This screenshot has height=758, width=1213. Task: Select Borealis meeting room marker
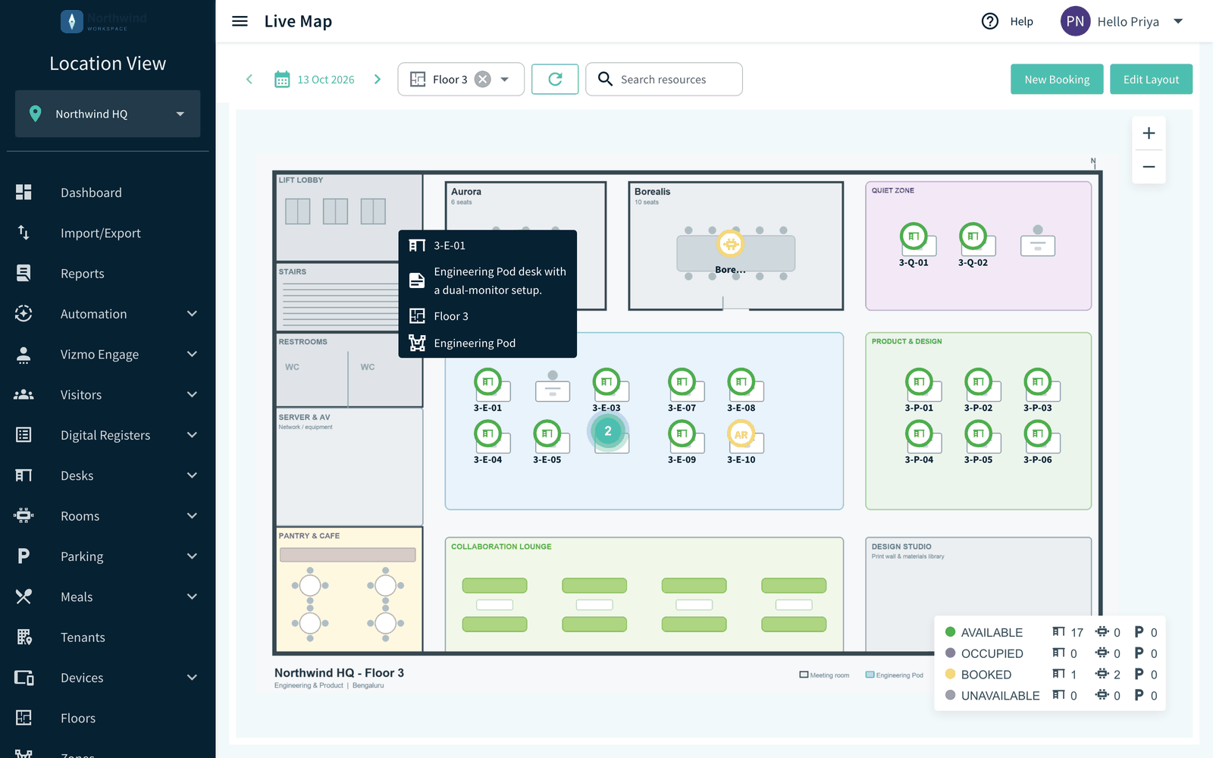pos(730,243)
